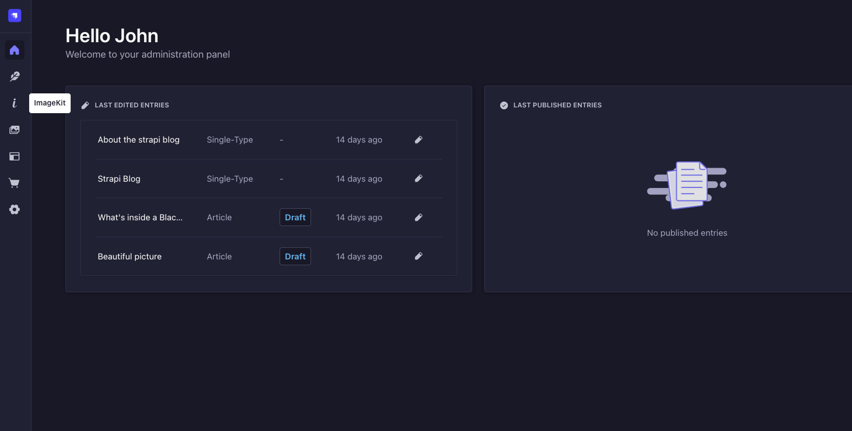The height and width of the screenshot is (431, 852).
Task: Click the Last Published Entries heading
Action: click(557, 105)
